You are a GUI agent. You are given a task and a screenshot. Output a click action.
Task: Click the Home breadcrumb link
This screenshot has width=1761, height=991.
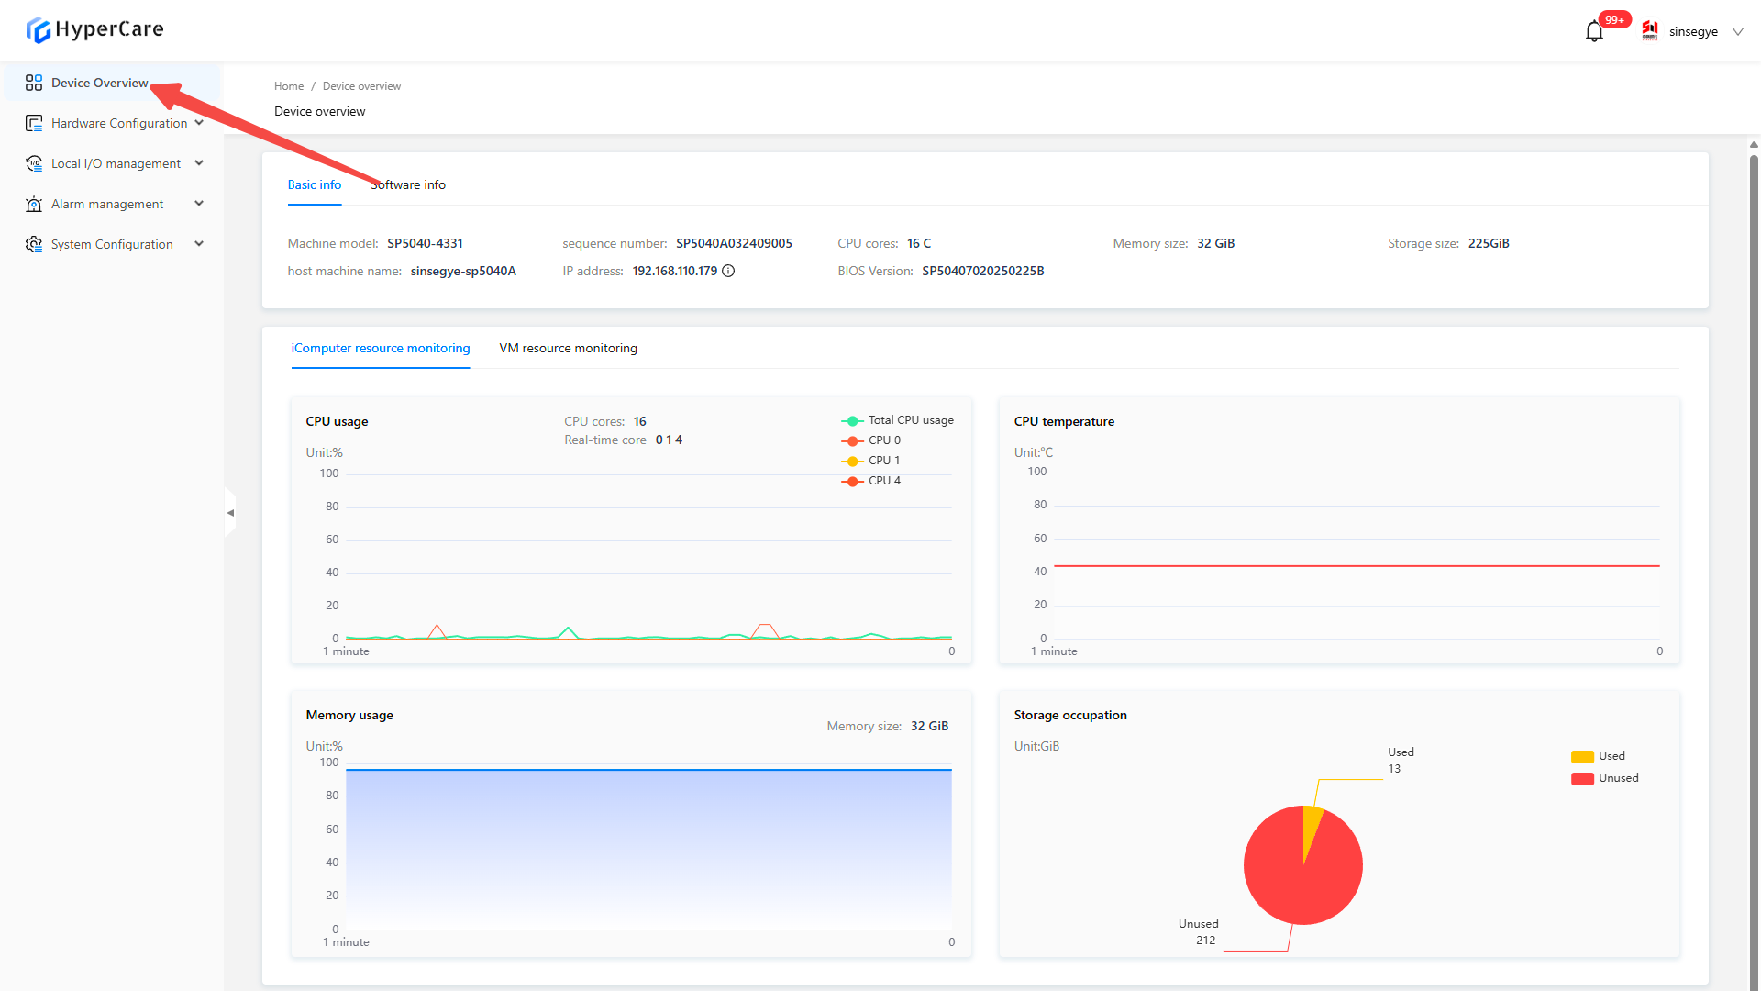point(288,86)
